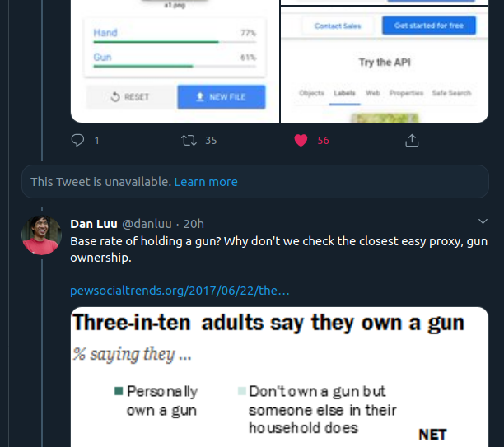Open Dan Luu's profile avatar
Viewport: 504px width, 447px height.
41,235
